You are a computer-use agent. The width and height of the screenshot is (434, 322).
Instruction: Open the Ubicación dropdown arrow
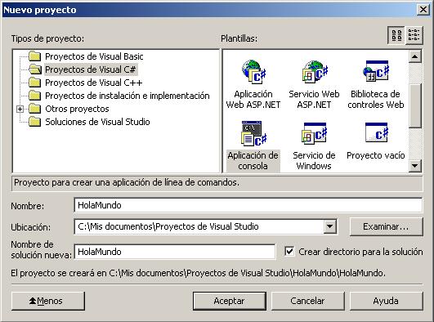click(x=329, y=226)
